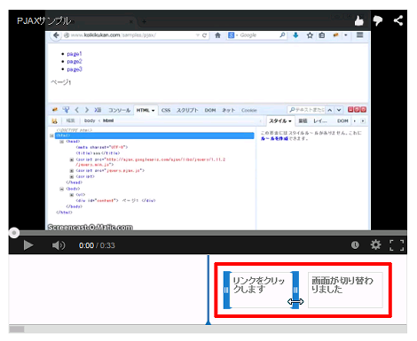Click the watch later clock icon
This screenshot has width=417, height=341.
(355, 245)
